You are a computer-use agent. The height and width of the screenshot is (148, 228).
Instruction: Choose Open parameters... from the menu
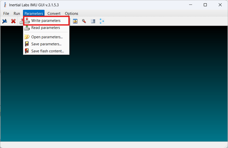(47, 37)
